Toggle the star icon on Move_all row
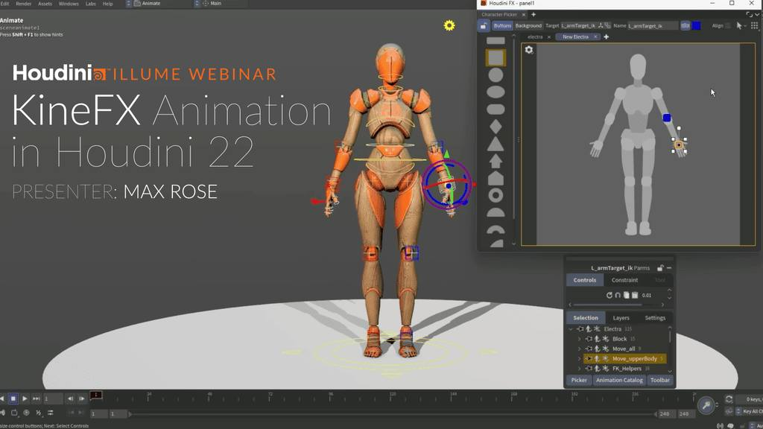763x429 pixels. (605, 349)
